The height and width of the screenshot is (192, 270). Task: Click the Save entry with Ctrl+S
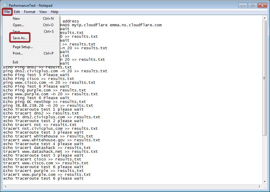pyautogui.click(x=31, y=32)
